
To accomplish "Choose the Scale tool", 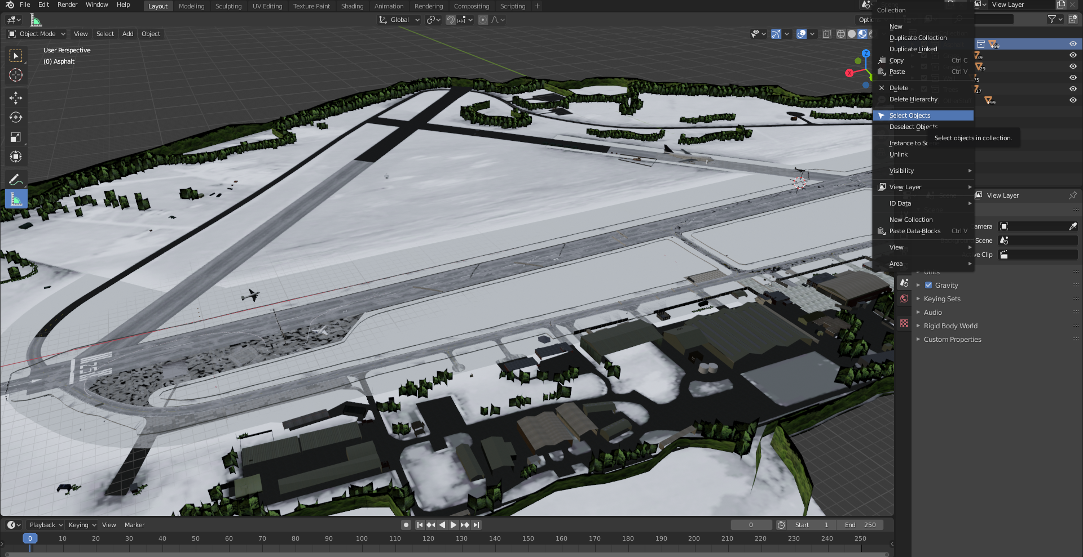I will (16, 137).
